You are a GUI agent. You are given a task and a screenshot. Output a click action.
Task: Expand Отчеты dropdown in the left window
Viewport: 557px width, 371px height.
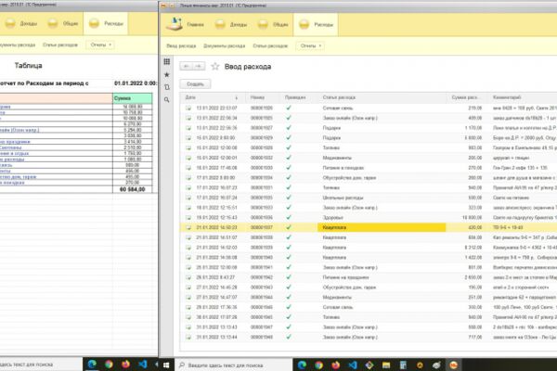coord(100,45)
